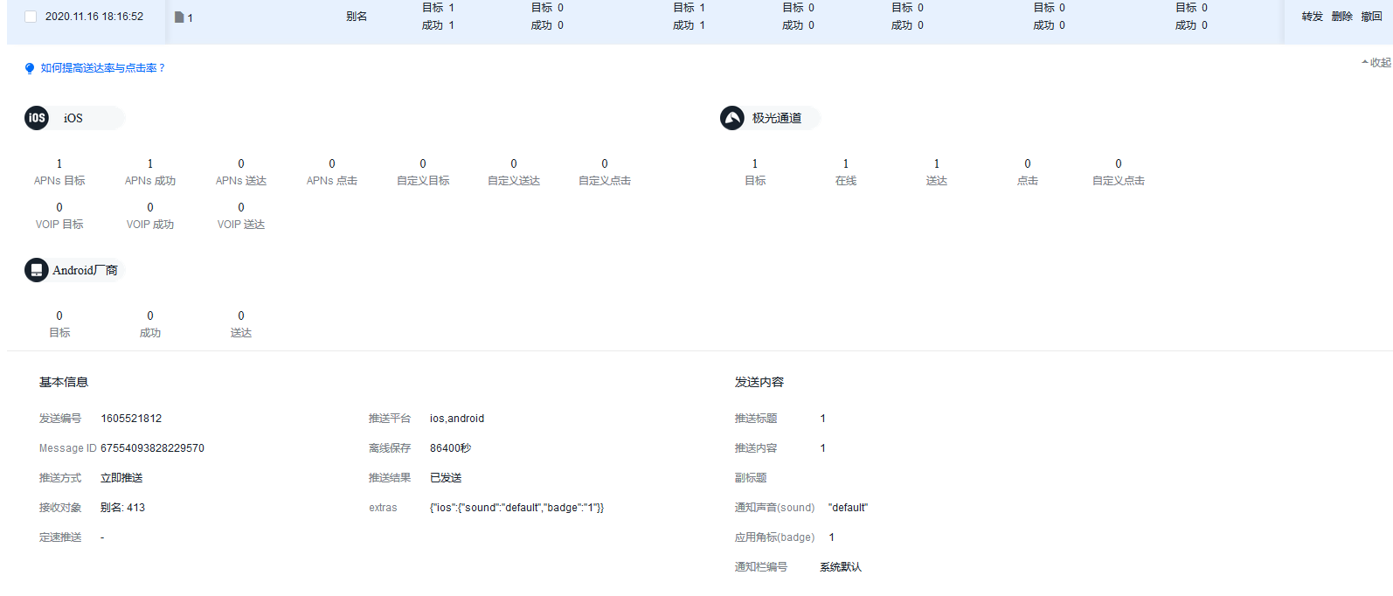Click 撤回 to recall the push
The image size is (1393, 596).
tap(1371, 17)
